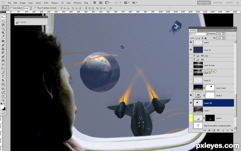
Task: Enable the Auto-Select checkbox
Action: (12, 8)
